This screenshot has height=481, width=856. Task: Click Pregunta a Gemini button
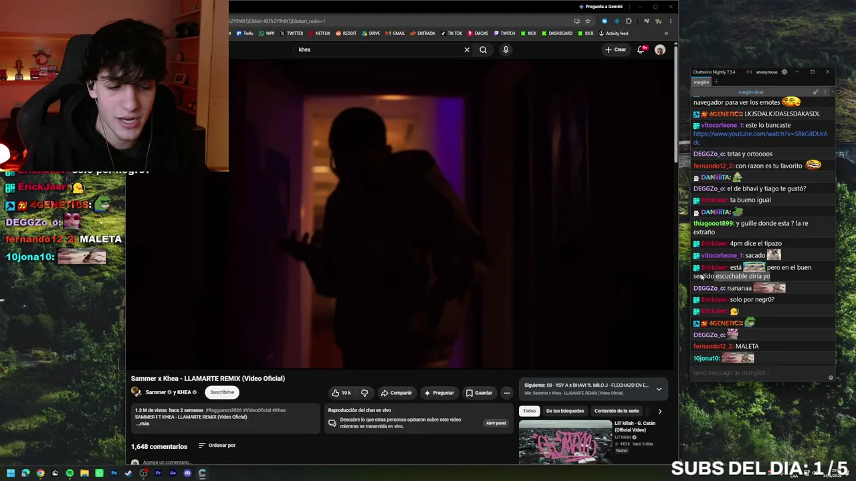[601, 7]
